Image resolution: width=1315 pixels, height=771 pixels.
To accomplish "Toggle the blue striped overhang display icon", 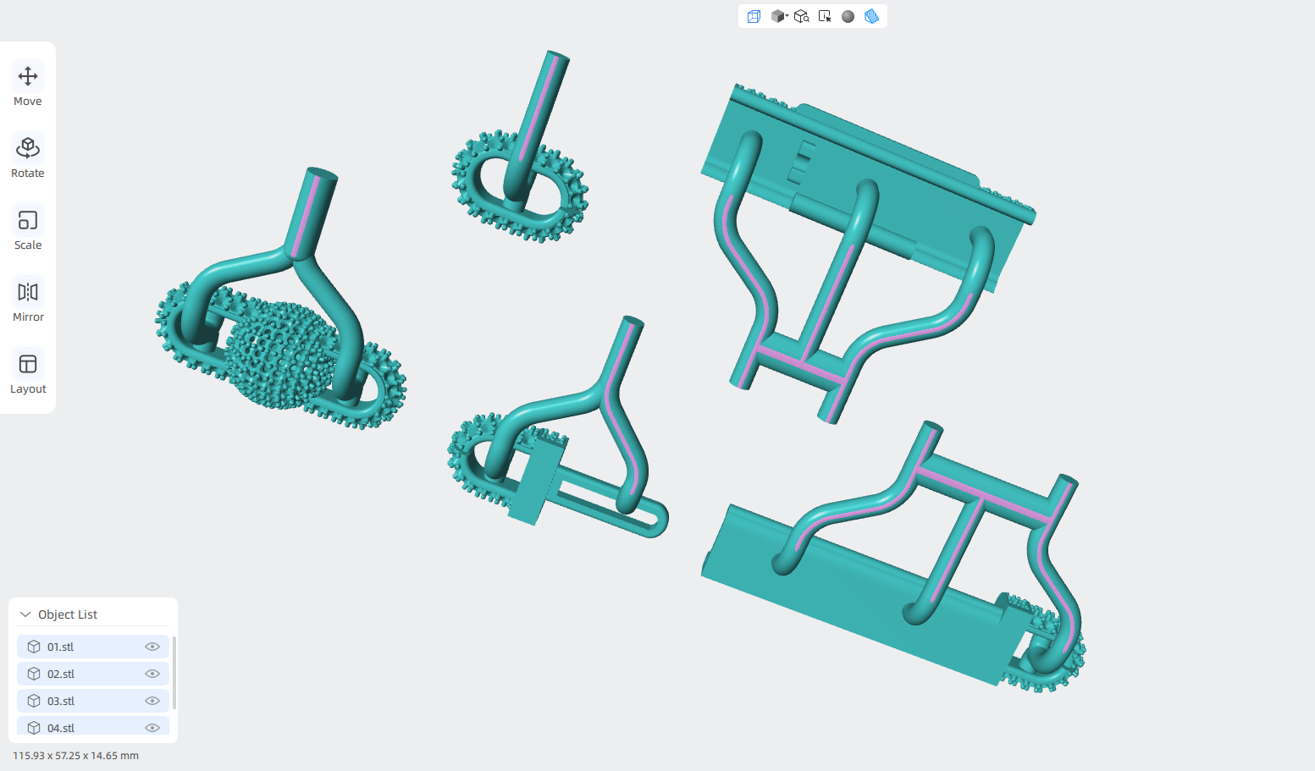I will [x=871, y=16].
